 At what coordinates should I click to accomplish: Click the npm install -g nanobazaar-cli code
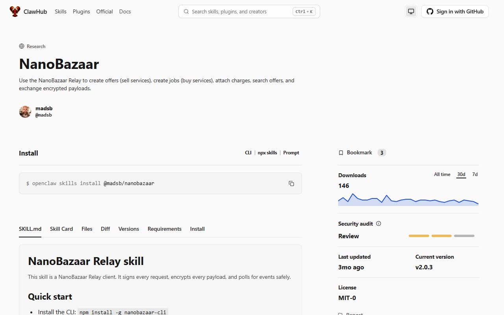(123, 312)
